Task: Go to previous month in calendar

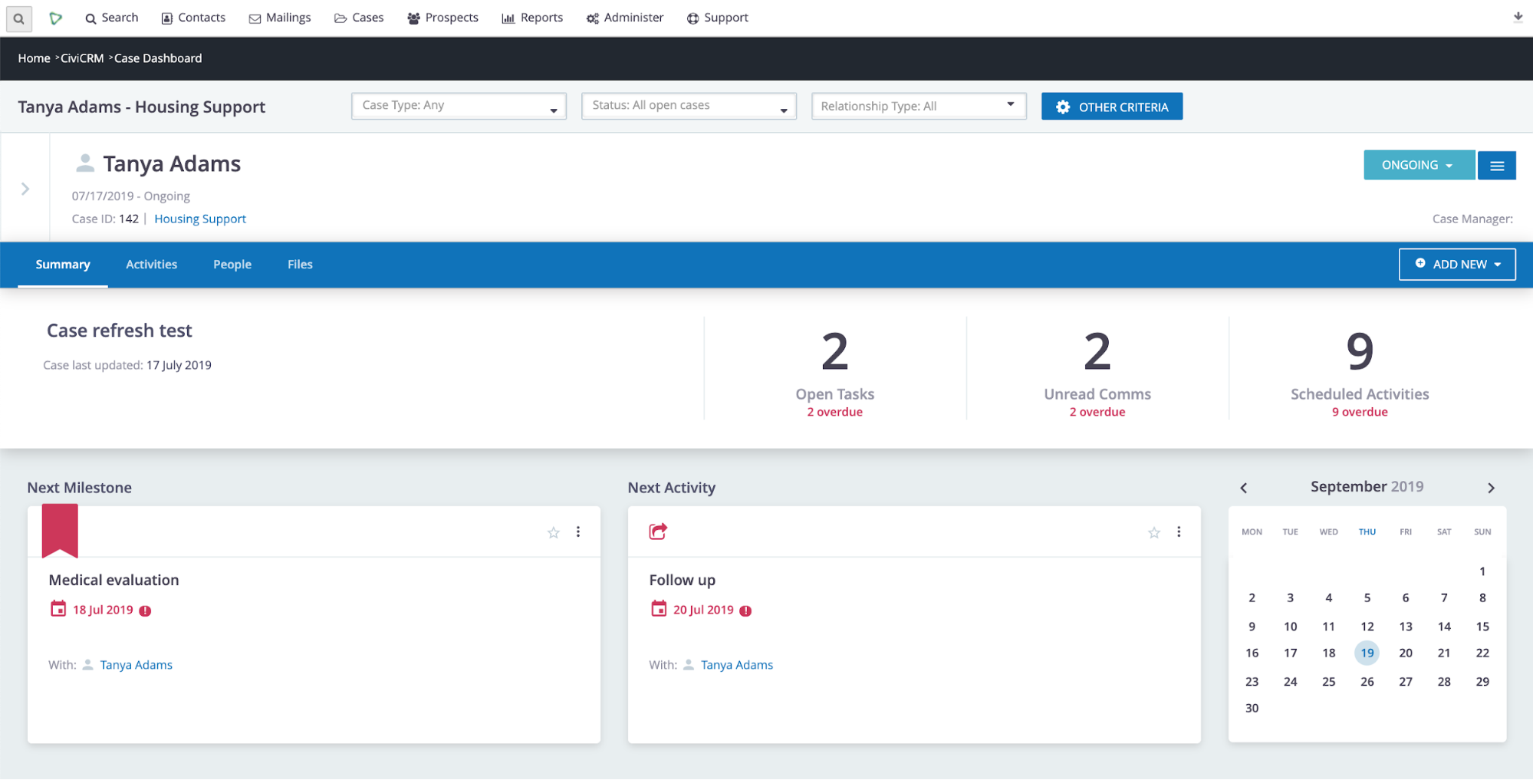Action: coord(1244,488)
